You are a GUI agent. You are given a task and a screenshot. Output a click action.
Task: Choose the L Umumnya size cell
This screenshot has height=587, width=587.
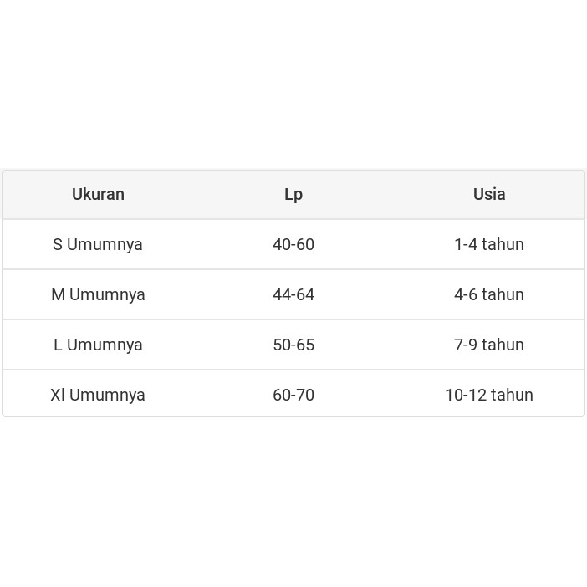[x=98, y=345]
